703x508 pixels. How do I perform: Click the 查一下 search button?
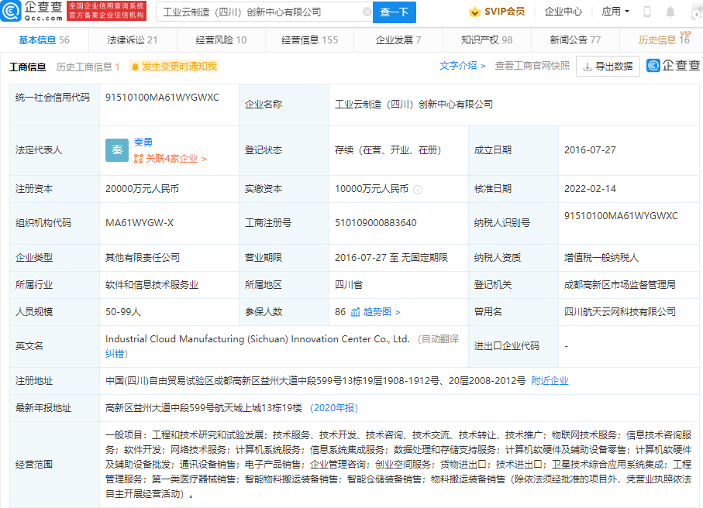click(x=395, y=12)
